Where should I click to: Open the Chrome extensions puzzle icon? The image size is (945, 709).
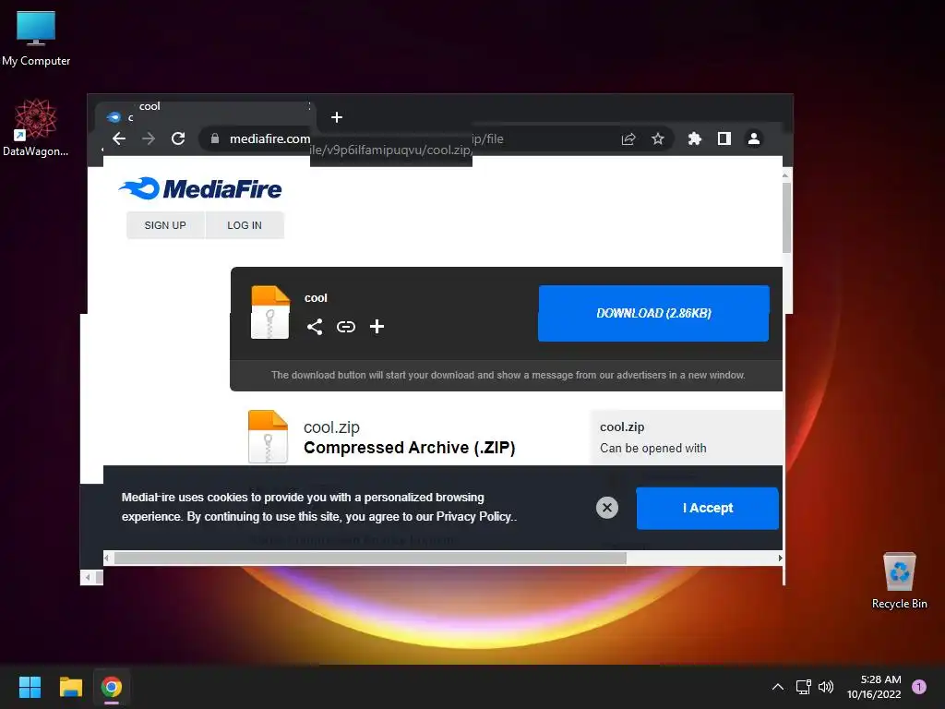695,138
